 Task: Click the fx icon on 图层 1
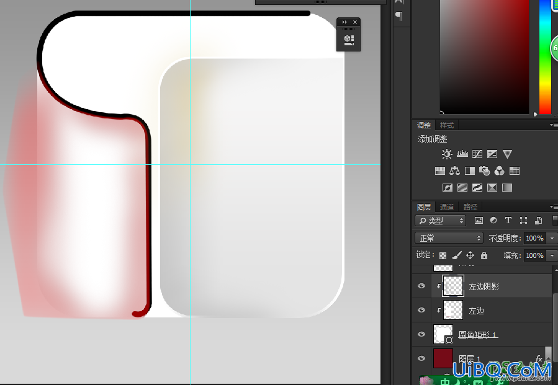click(539, 359)
